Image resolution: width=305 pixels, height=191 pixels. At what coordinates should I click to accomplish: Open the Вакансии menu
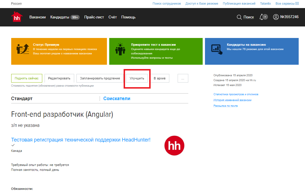tap(38, 17)
